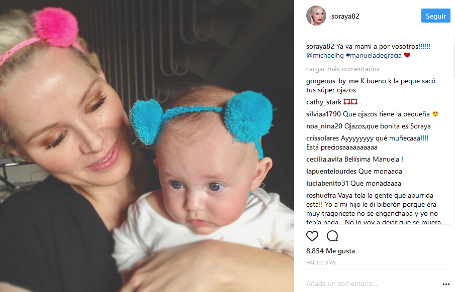Open the comment speech bubble icon
Image resolution: width=455 pixels, height=292 pixels.
tap(332, 236)
